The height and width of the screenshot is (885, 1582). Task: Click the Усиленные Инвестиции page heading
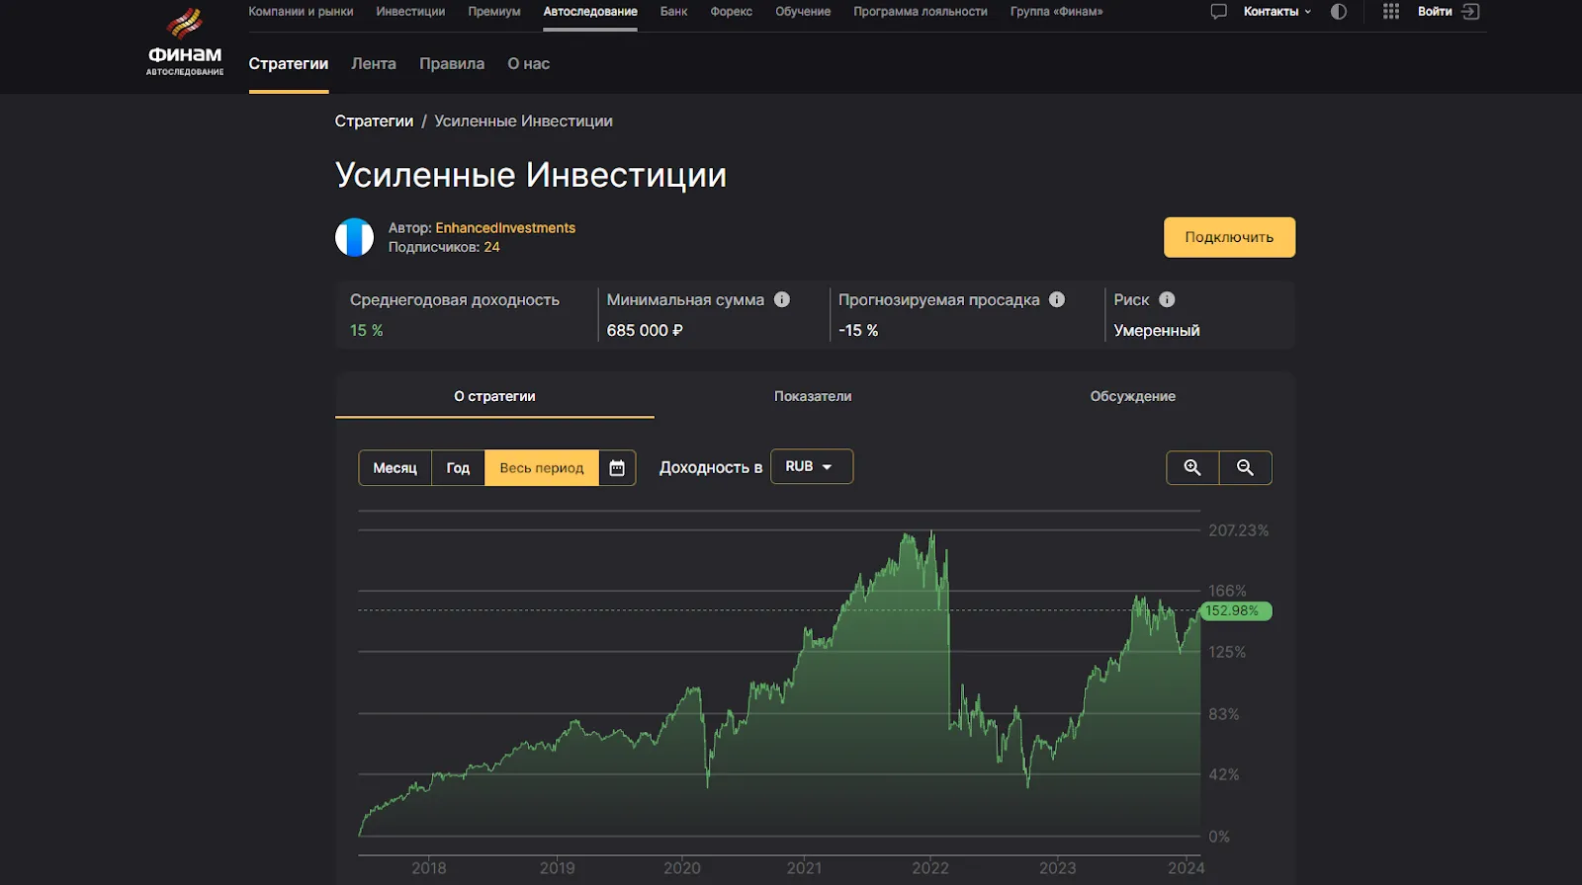coord(531,175)
